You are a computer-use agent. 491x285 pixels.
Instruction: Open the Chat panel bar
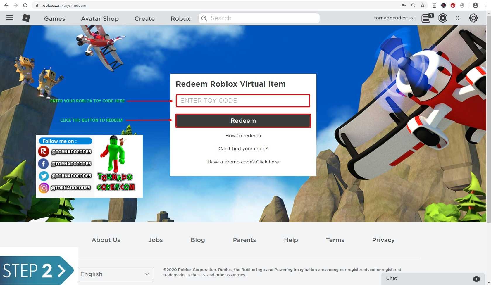(433, 279)
